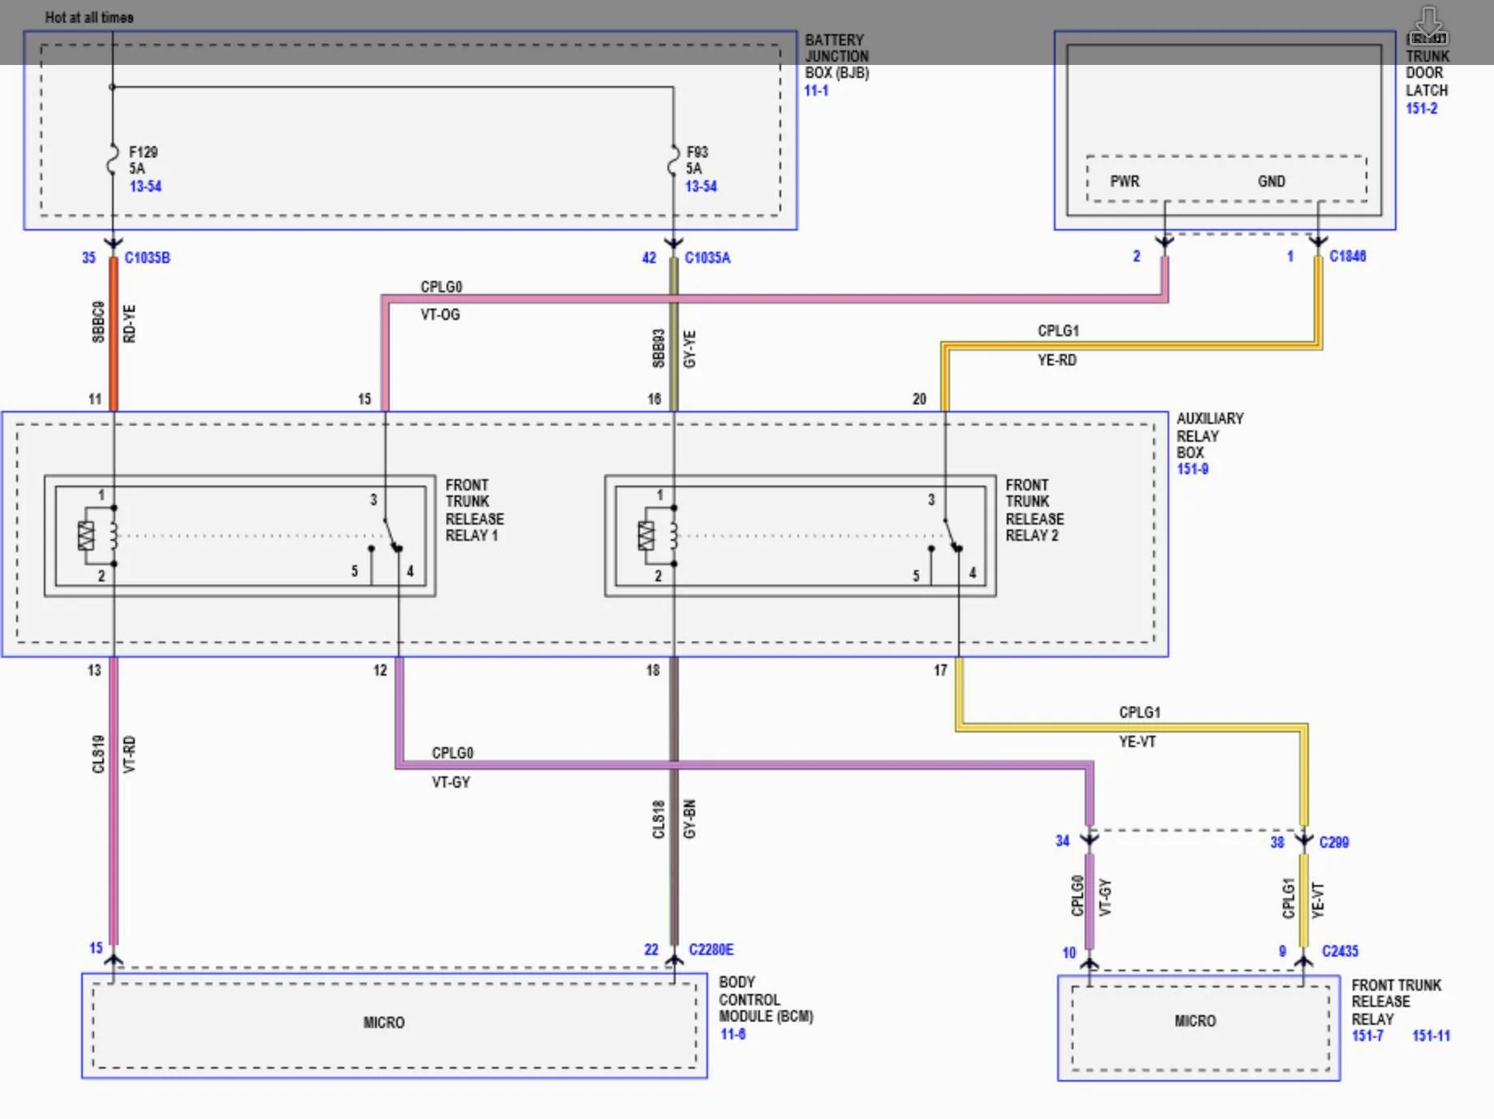Viewport: 1494px width, 1119px height.
Task: Click the Battery Junction Box (BJB) title
Action: point(836,56)
